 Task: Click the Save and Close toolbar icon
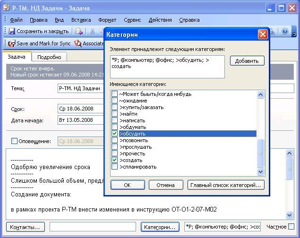coord(12,31)
